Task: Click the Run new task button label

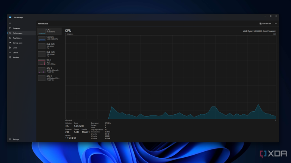Action: 267,24
